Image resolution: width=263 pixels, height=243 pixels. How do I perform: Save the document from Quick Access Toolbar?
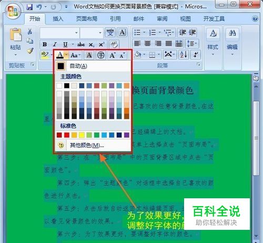[x=29, y=7]
